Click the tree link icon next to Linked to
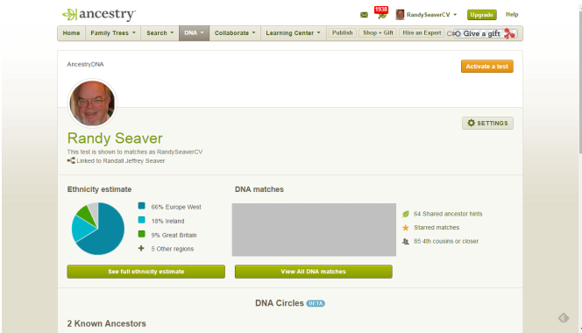582x333 pixels. point(71,160)
